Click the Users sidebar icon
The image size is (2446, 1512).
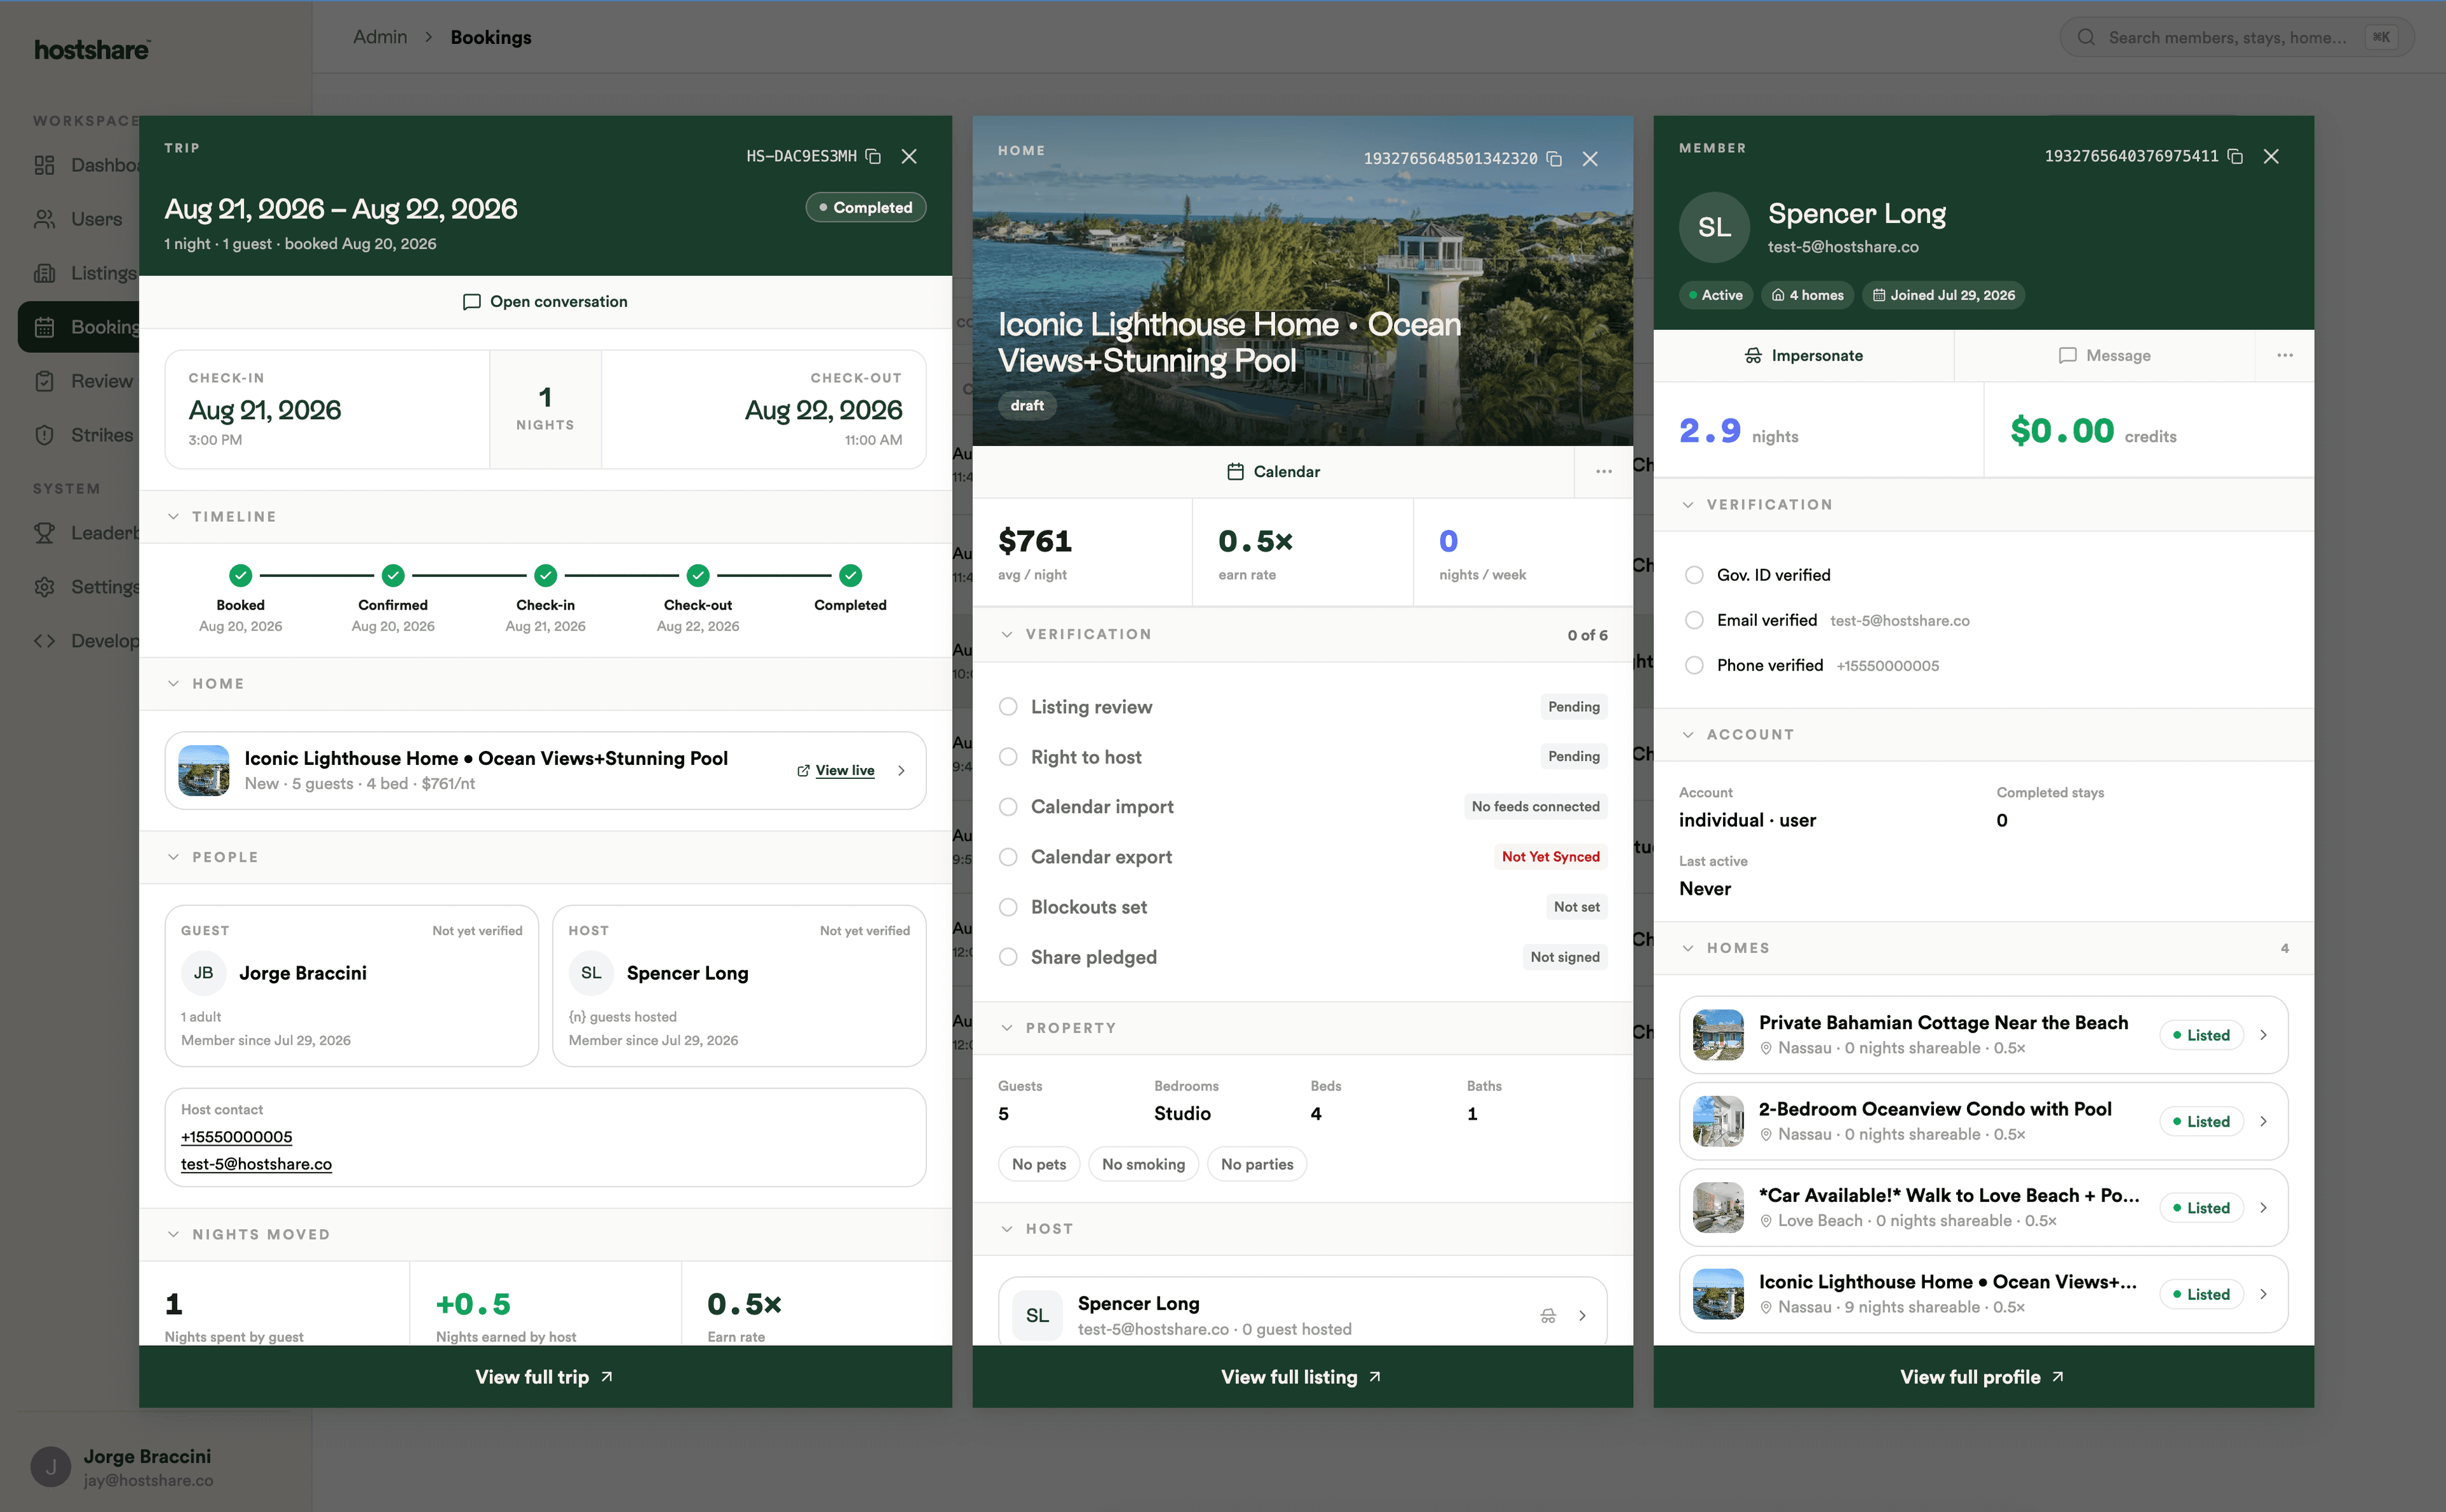click(44, 219)
